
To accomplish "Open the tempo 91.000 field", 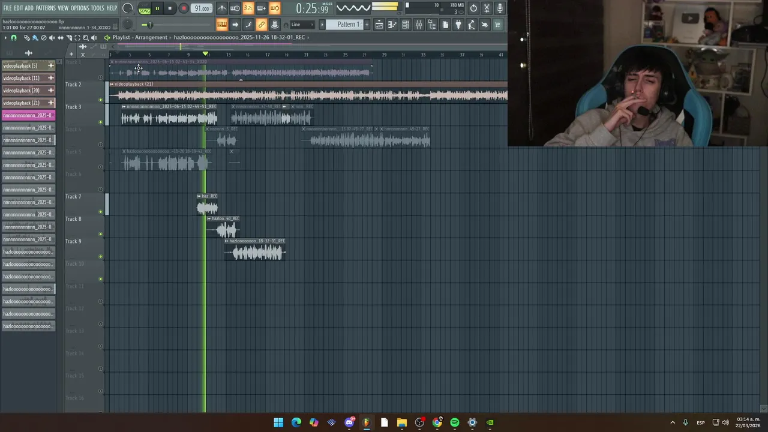I will (202, 8).
